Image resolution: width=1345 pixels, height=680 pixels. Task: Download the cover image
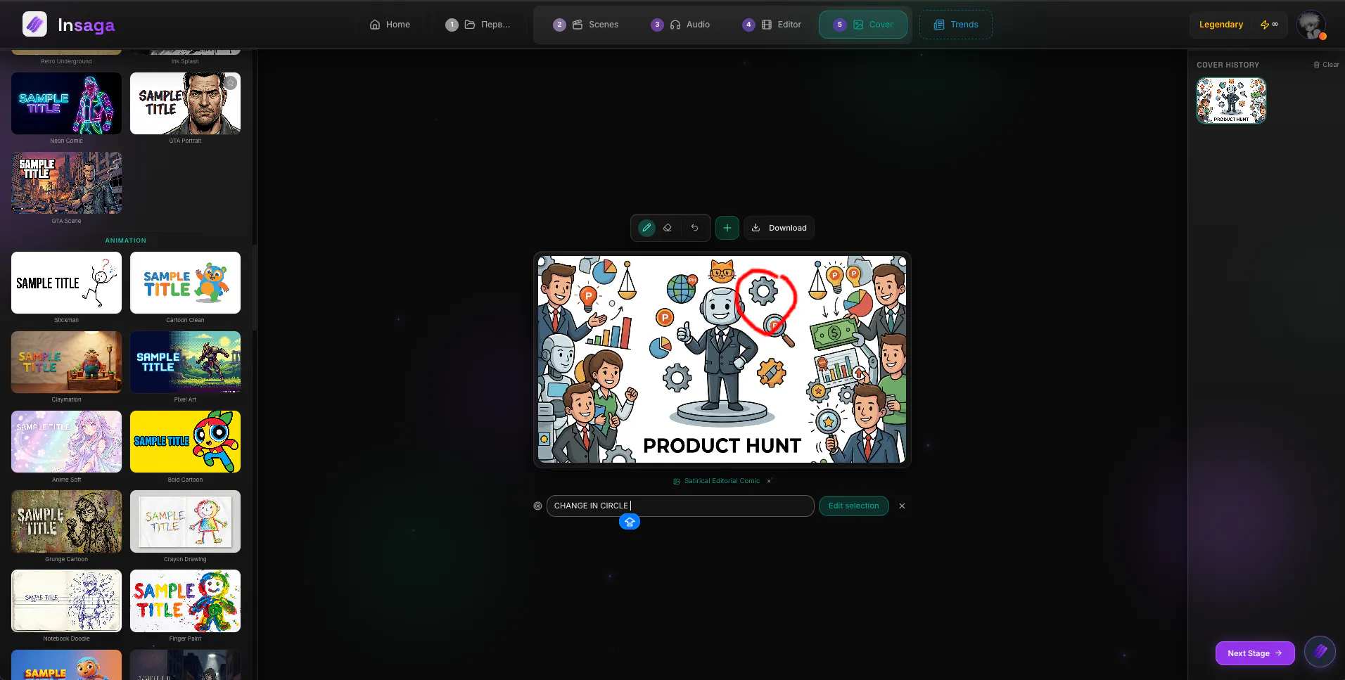tap(779, 228)
